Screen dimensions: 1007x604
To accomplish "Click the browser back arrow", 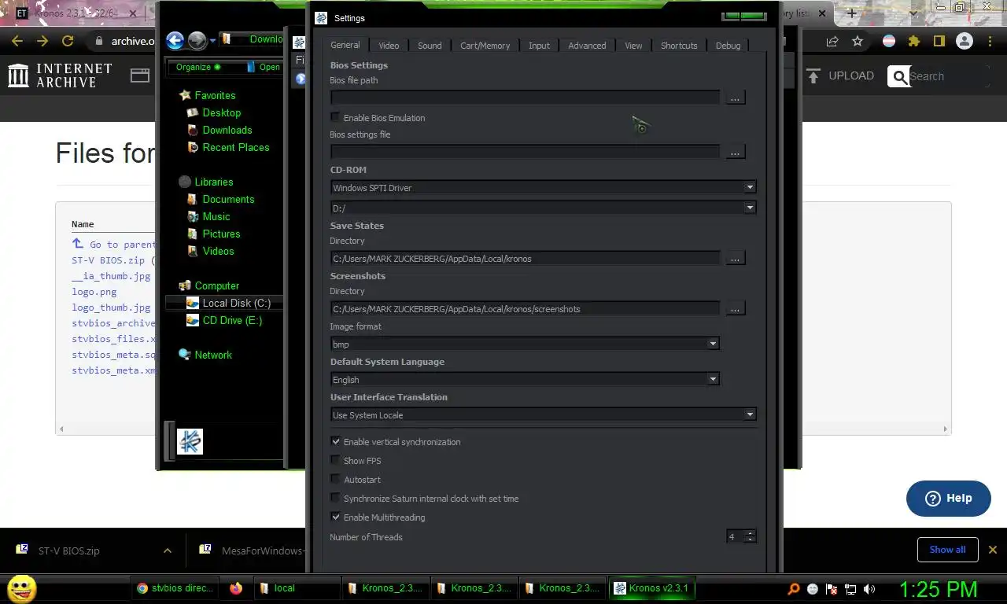I will (17, 41).
